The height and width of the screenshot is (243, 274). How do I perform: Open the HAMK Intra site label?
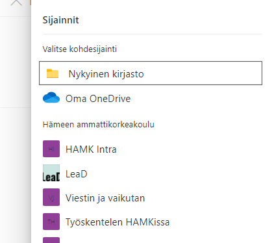tap(91, 149)
